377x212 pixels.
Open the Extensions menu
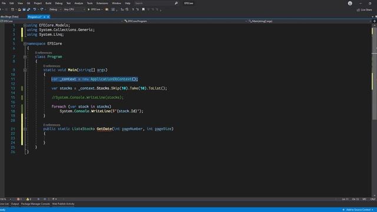(102, 4)
